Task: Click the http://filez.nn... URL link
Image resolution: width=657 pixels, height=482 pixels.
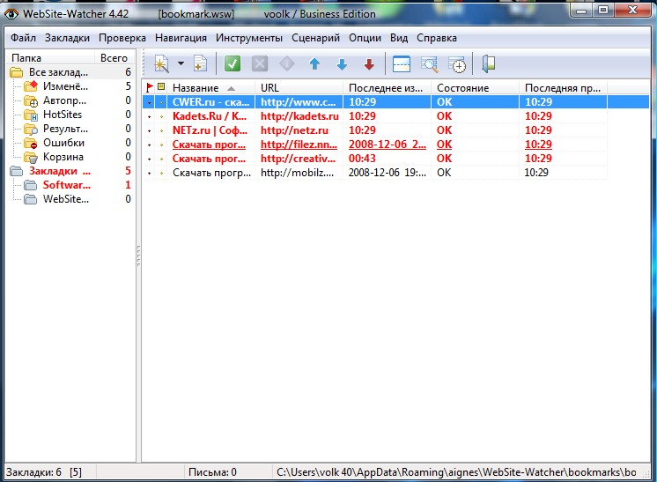Action: pyautogui.click(x=299, y=145)
